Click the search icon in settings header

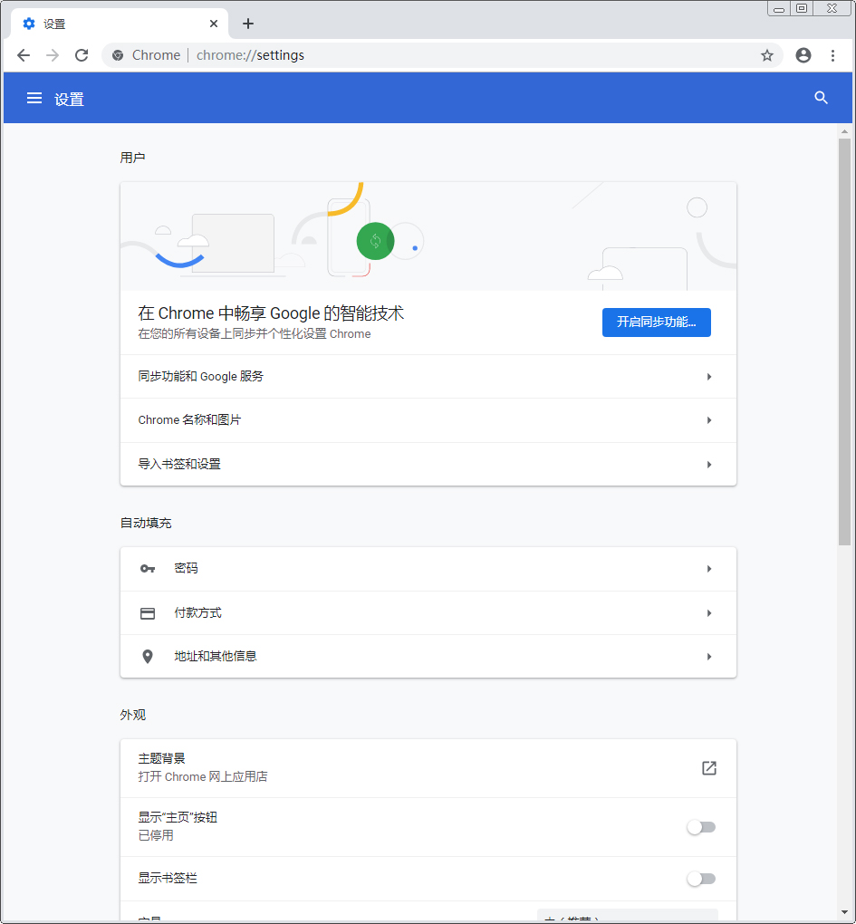click(821, 98)
